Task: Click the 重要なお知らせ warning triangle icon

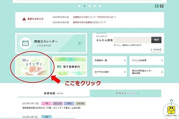Action: [24, 19]
